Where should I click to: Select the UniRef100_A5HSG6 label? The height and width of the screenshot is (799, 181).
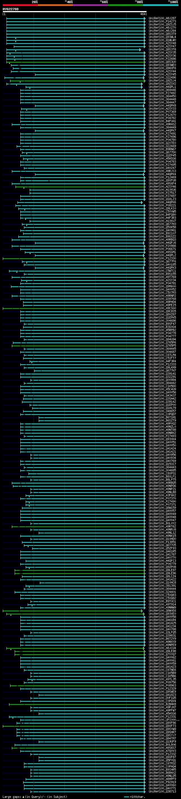pos(162,158)
